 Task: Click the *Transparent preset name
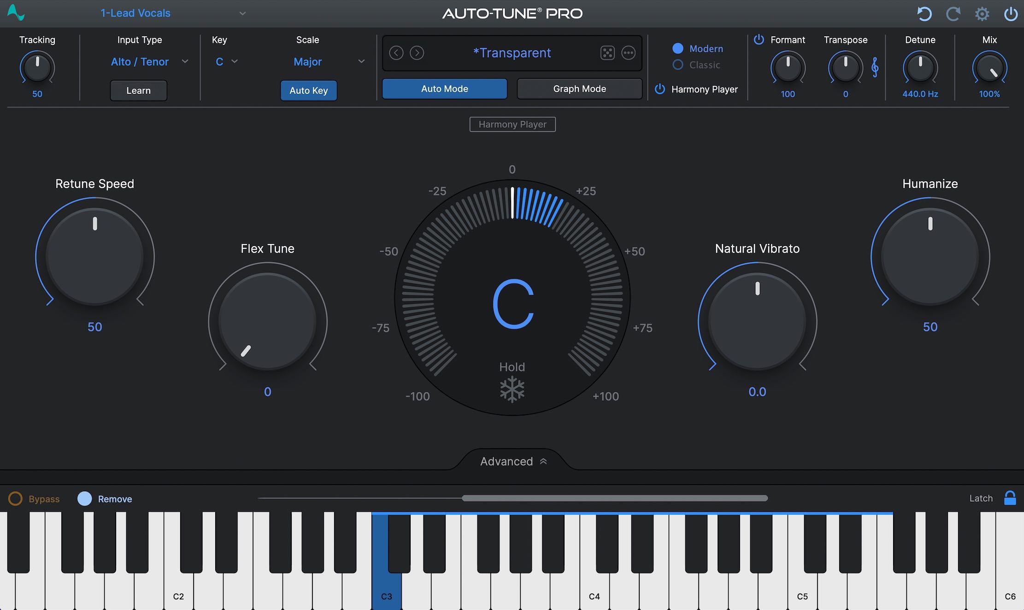tap(512, 53)
